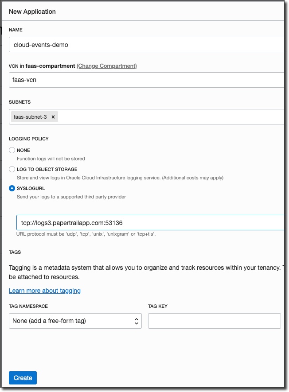Focus the application Name input field
289x392 pixels.
(146, 45)
